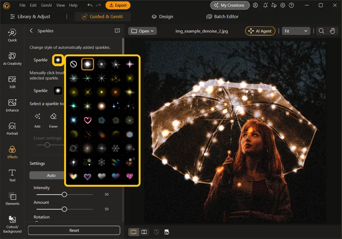Open AI Creativity in the sidebar
Screen dimensions: 342x239
click(x=12, y=58)
